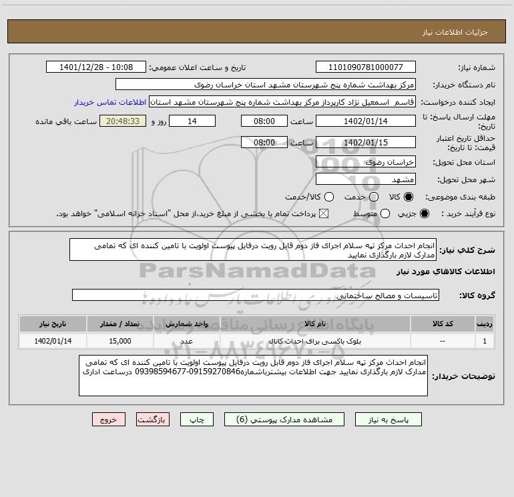Screen dimensions: 514x497
Task: Click the goods group تاسیسات و مصالح ساختمانی field
Action: pos(256,295)
